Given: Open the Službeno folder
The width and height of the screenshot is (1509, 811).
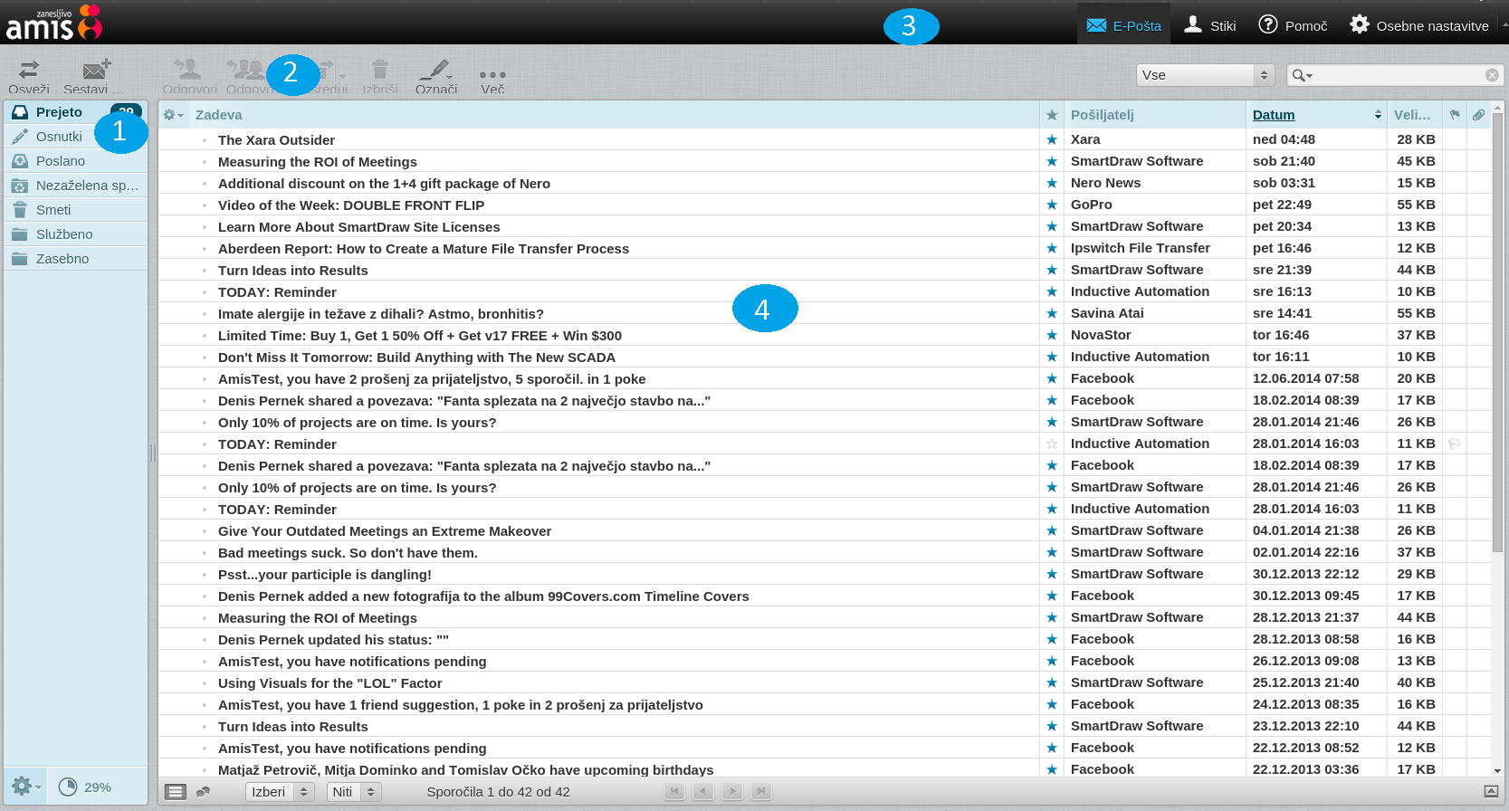Looking at the screenshot, I should click(x=75, y=234).
